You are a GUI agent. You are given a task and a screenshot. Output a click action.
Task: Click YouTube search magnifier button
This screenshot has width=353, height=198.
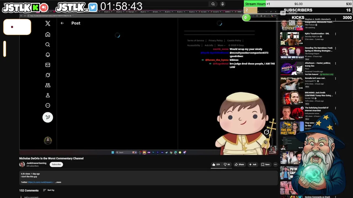pos(213,4)
